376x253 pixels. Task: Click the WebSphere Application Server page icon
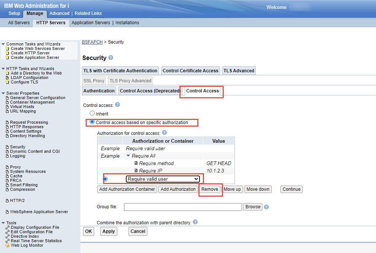[7, 212]
